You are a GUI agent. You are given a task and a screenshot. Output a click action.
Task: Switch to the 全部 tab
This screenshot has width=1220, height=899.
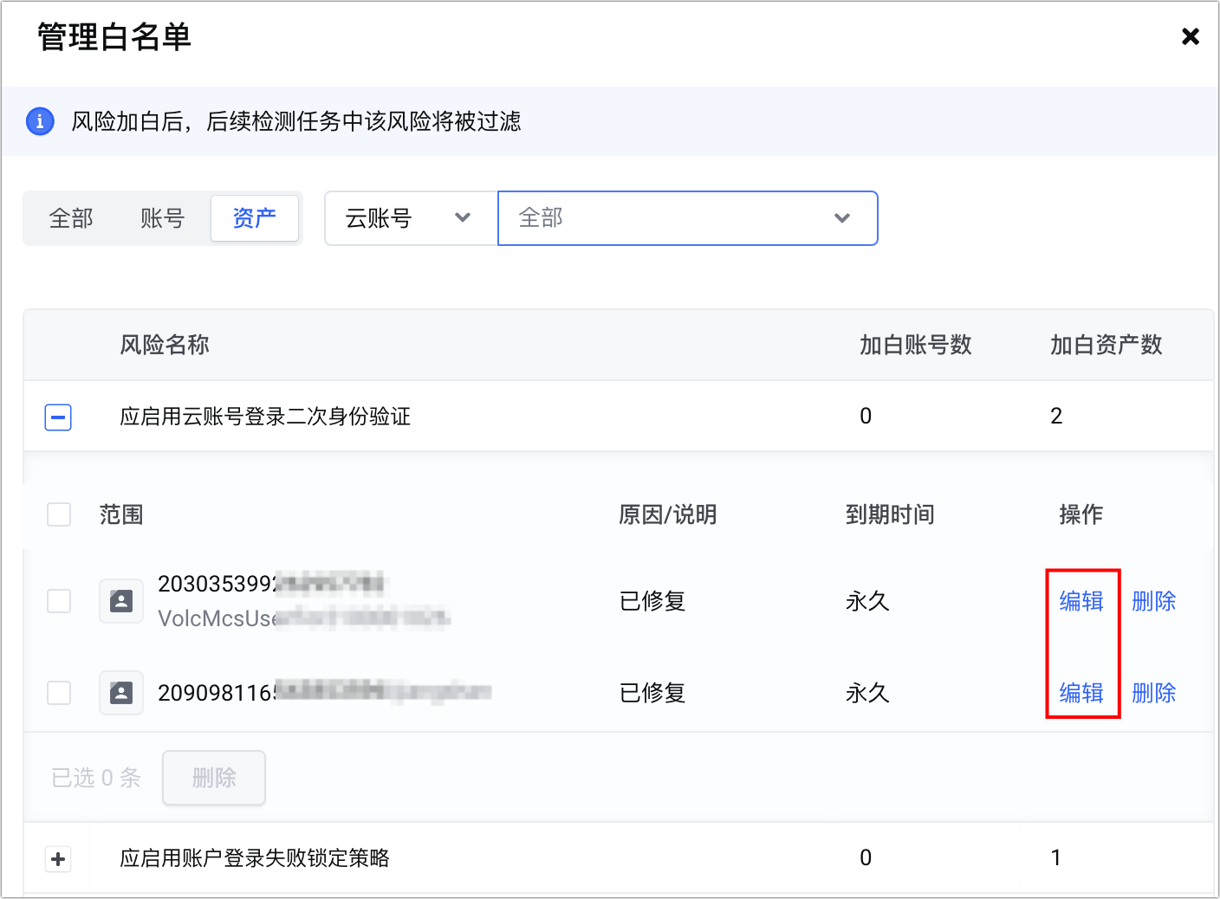(71, 218)
